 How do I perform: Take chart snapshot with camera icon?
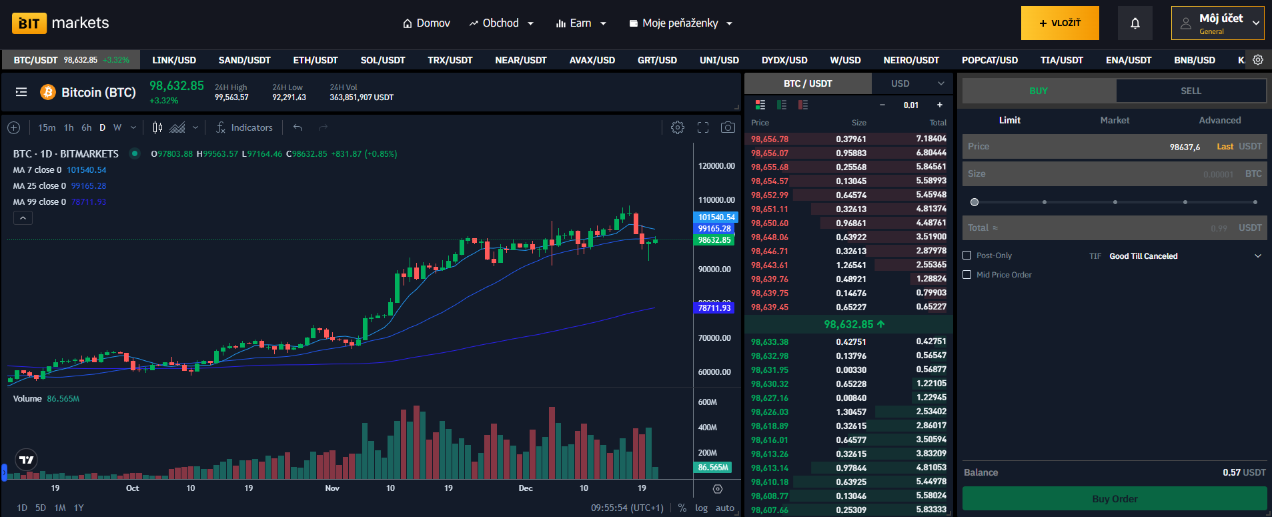[728, 127]
